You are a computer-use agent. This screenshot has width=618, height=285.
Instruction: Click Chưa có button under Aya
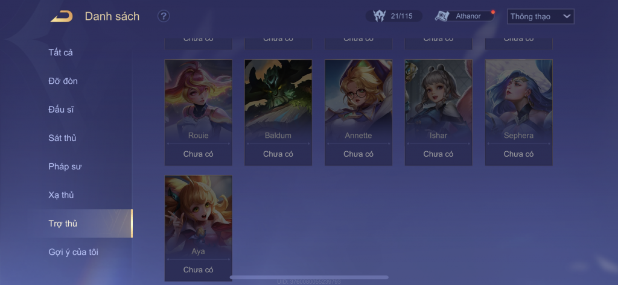pyautogui.click(x=198, y=270)
